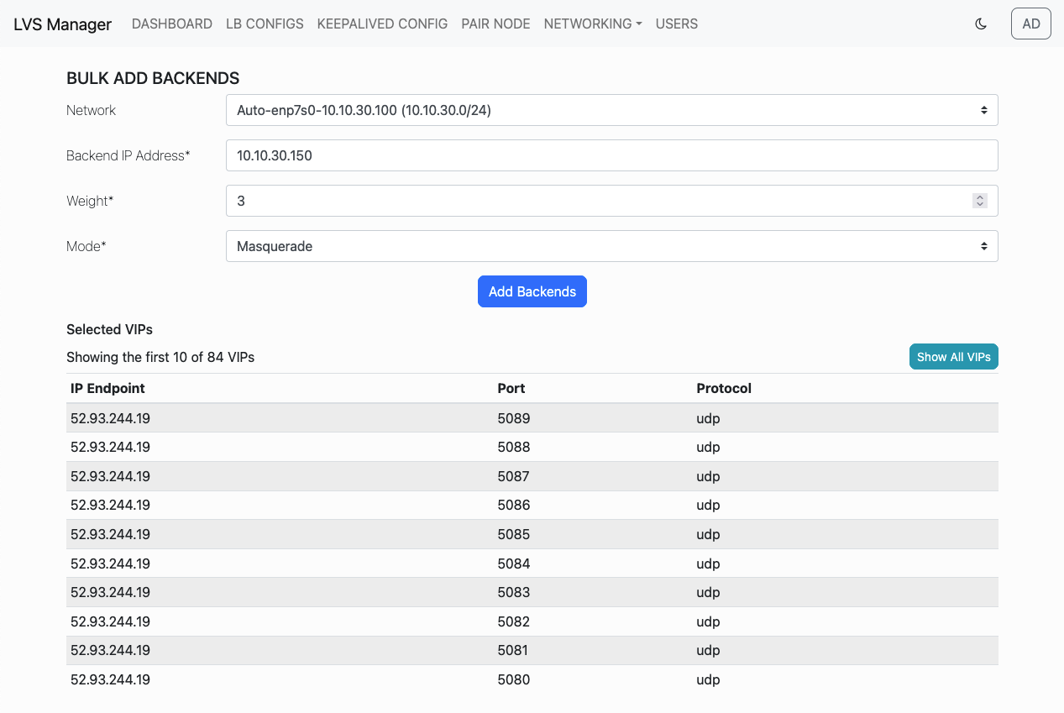Click udp protocol in port 5088 row
The width and height of the screenshot is (1064, 713).
point(708,447)
